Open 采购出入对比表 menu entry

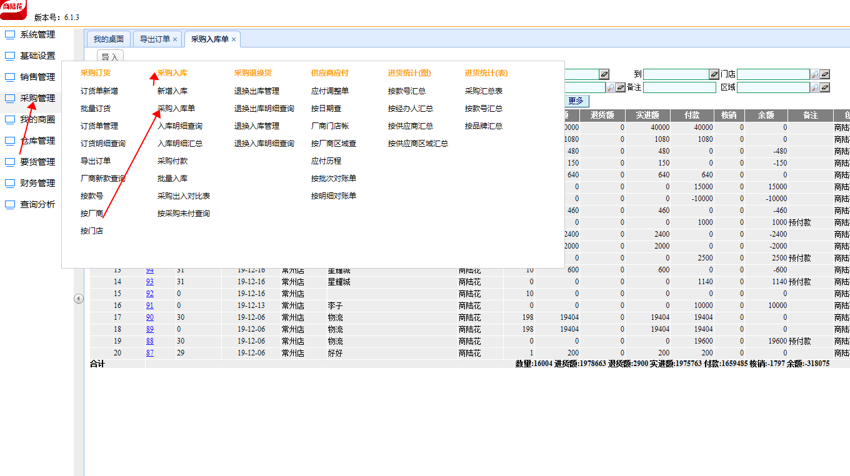tap(184, 196)
